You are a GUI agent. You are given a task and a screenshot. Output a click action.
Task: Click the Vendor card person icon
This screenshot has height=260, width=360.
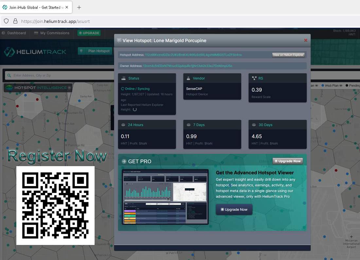(x=188, y=78)
